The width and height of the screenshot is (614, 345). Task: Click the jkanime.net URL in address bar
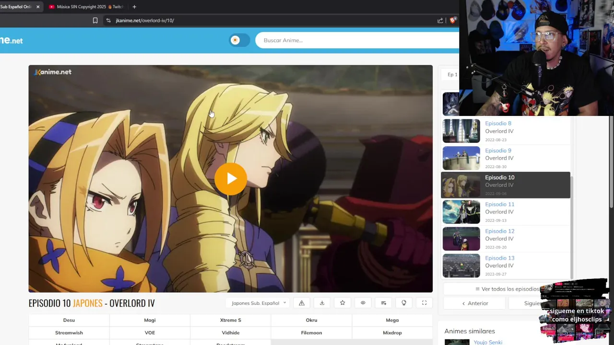click(x=145, y=21)
